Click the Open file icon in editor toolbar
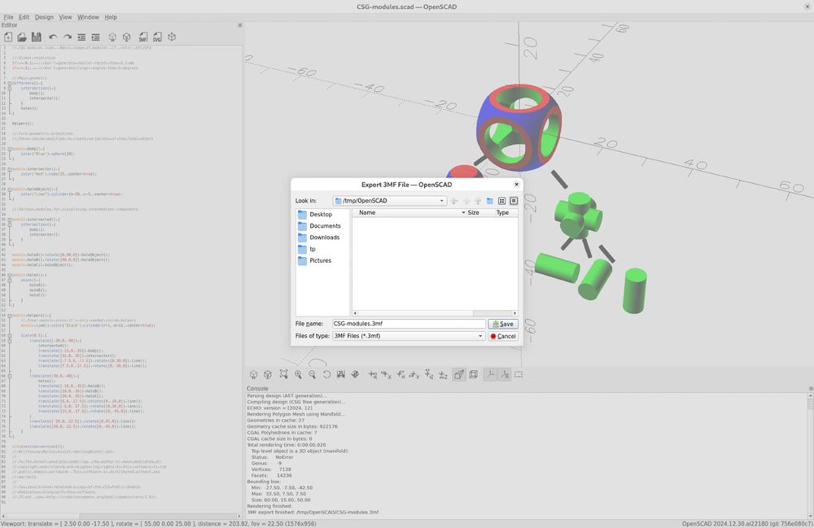The image size is (814, 528). coord(22,37)
